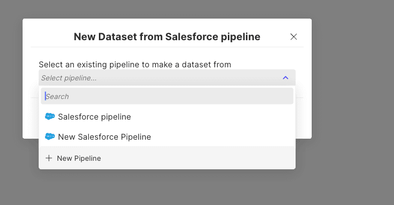394x205 pixels.
Task: Choose 'Salesforce pipeline' from the list
Action: tap(167, 117)
